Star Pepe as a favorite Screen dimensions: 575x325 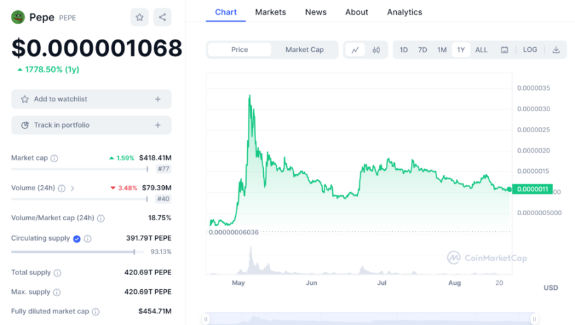pyautogui.click(x=139, y=17)
